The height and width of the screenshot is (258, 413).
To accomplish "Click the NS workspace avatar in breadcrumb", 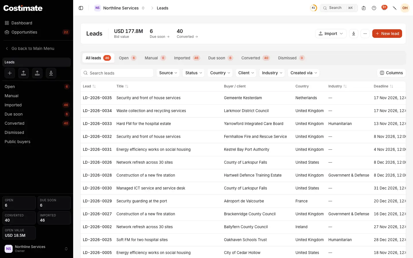I will pyautogui.click(x=98, y=8).
